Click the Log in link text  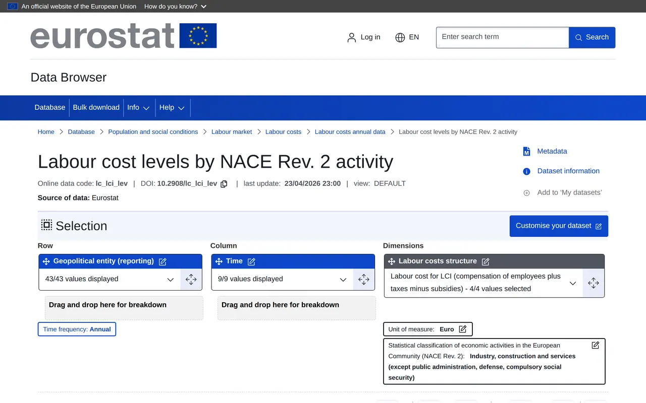[370, 37]
